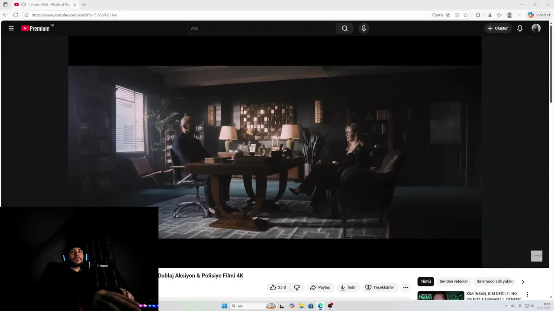The height and width of the screenshot is (311, 554).
Task: Like the video showing 25 B
Action: (x=277, y=288)
